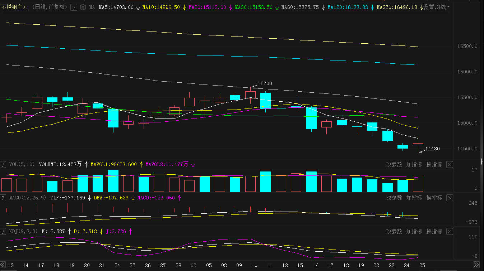Click the MA5:14703.00 value
The image size is (484, 271).
(x=116, y=7)
